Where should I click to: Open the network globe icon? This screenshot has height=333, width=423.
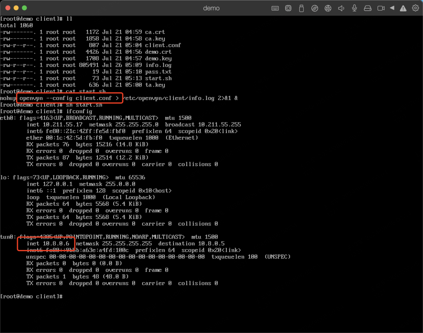pos(328,8)
